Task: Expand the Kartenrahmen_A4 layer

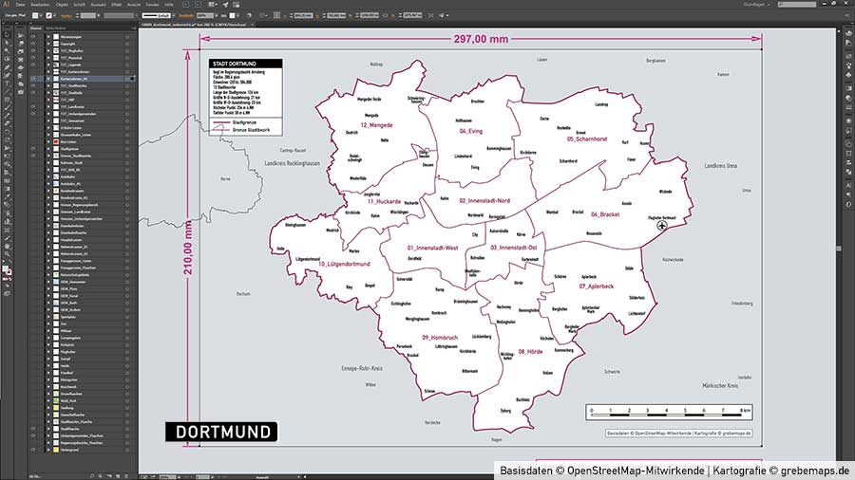Action: coord(48,78)
